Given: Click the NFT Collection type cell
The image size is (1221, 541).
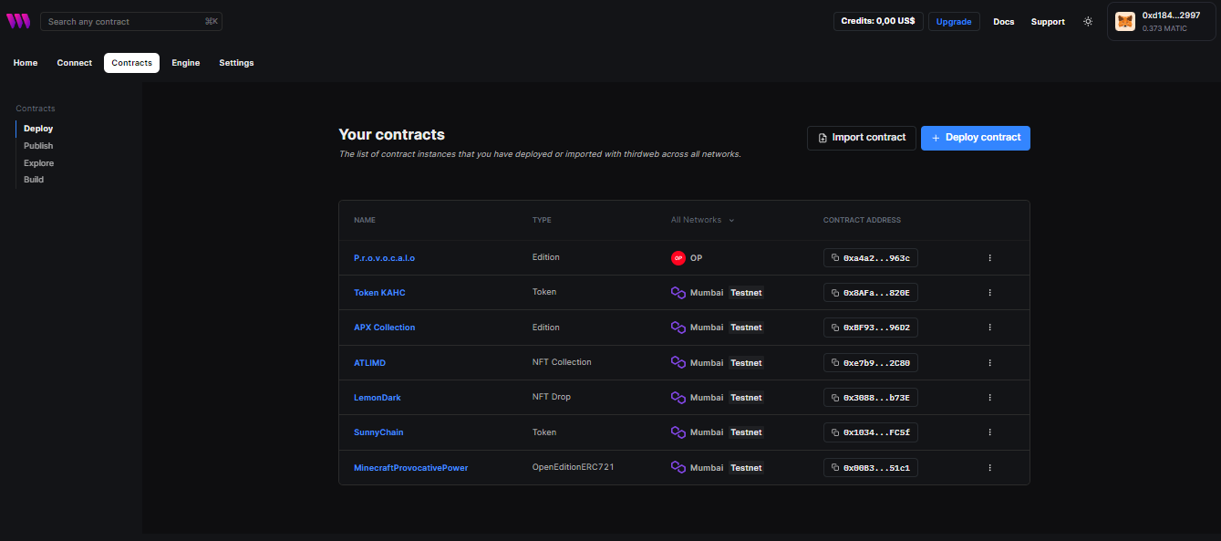Looking at the screenshot, I should (x=562, y=362).
